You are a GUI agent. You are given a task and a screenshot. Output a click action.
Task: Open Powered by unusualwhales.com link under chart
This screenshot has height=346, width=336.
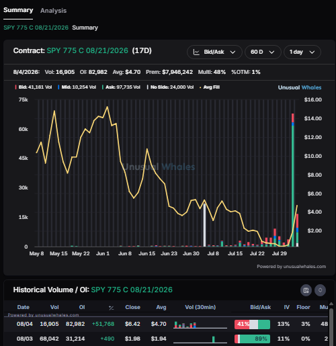(x=291, y=267)
